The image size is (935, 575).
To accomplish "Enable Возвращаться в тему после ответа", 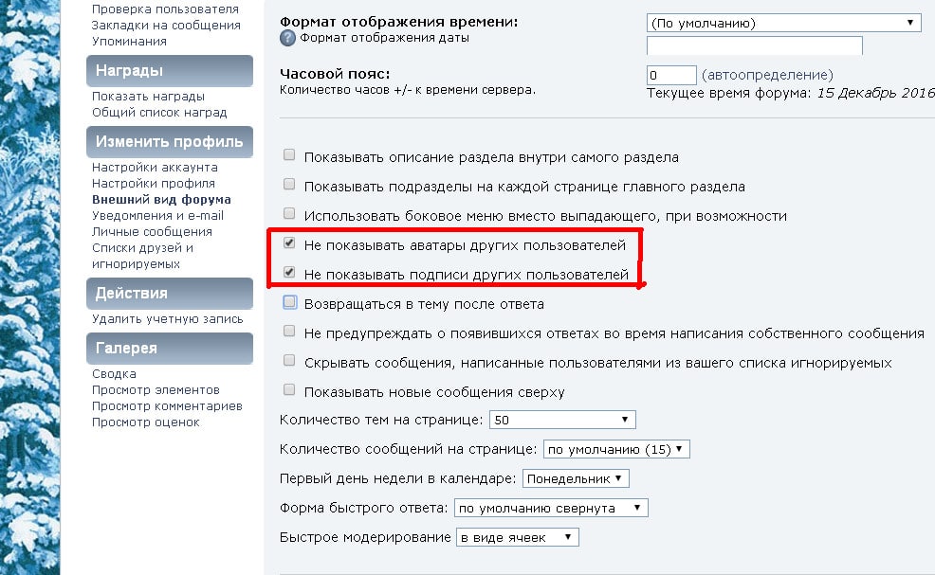I will [x=290, y=302].
